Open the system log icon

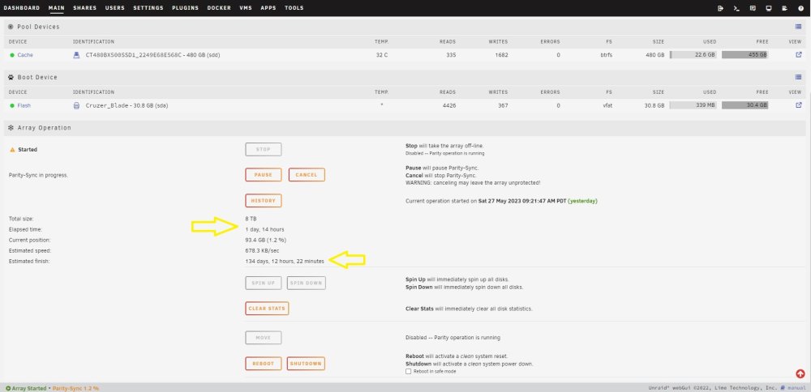click(784, 8)
